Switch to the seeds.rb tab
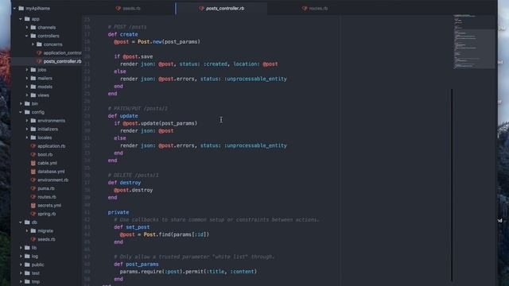 [x=131, y=9]
